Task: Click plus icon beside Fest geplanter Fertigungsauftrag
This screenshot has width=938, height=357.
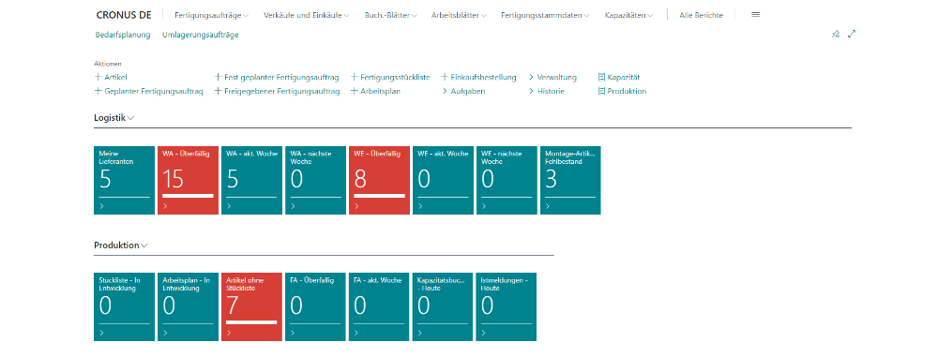Action: tap(219, 77)
